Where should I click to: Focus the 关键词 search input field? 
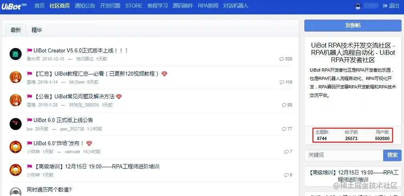(344, 155)
